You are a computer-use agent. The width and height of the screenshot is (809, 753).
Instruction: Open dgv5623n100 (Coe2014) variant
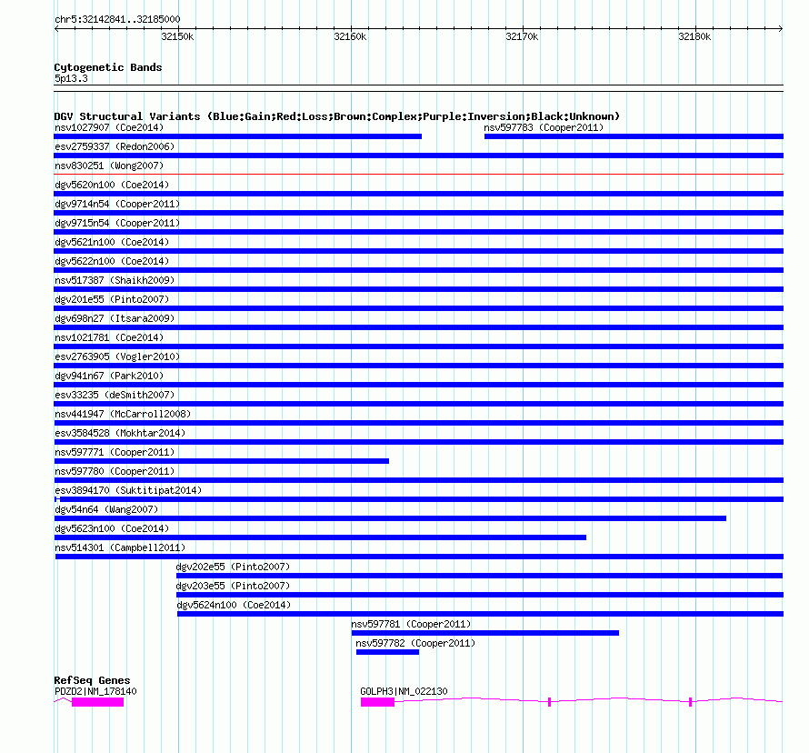point(112,528)
